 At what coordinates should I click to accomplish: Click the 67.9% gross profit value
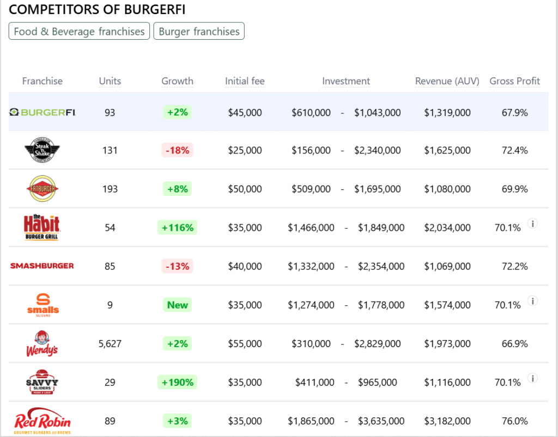[x=514, y=112]
